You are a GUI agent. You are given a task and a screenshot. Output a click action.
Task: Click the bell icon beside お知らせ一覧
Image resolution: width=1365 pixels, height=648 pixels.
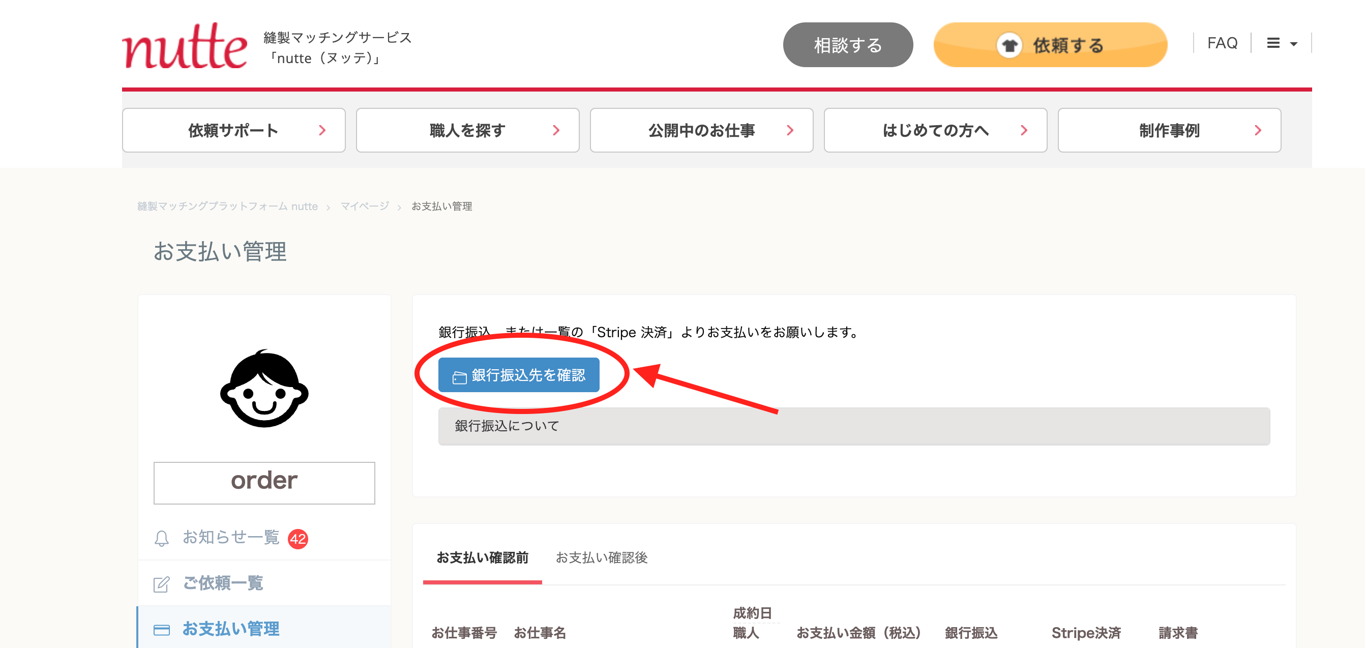point(162,538)
